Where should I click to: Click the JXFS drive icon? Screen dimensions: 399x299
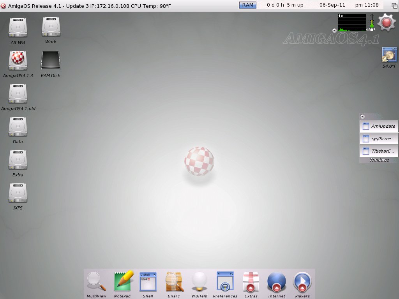(18, 193)
